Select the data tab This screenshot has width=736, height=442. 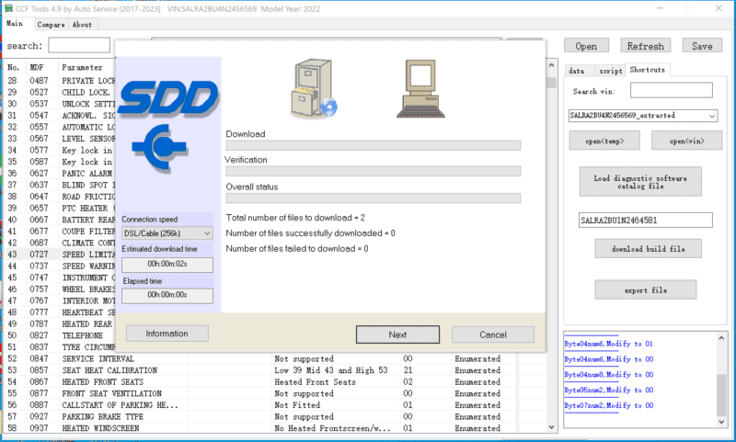(x=577, y=71)
